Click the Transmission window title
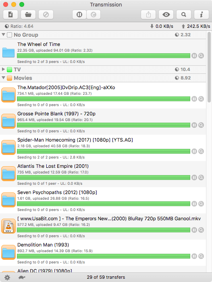 point(106,4)
